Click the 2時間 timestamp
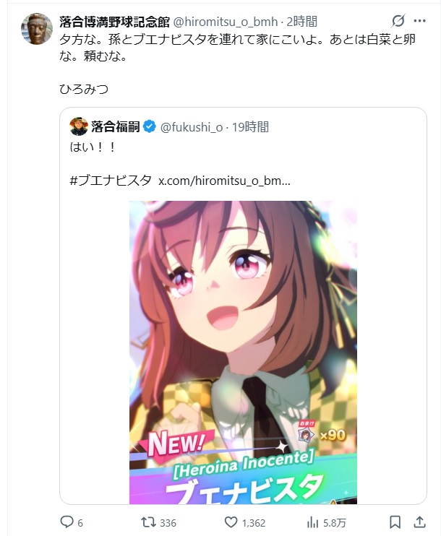The height and width of the screenshot is (536, 441). [x=301, y=22]
